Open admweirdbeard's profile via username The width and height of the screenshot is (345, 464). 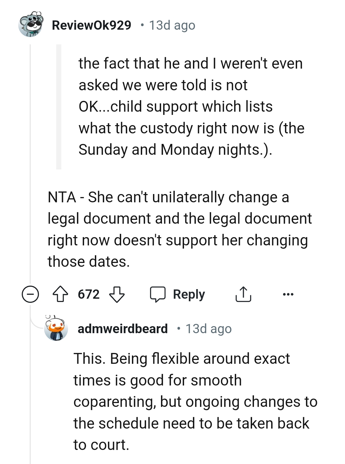click(123, 329)
